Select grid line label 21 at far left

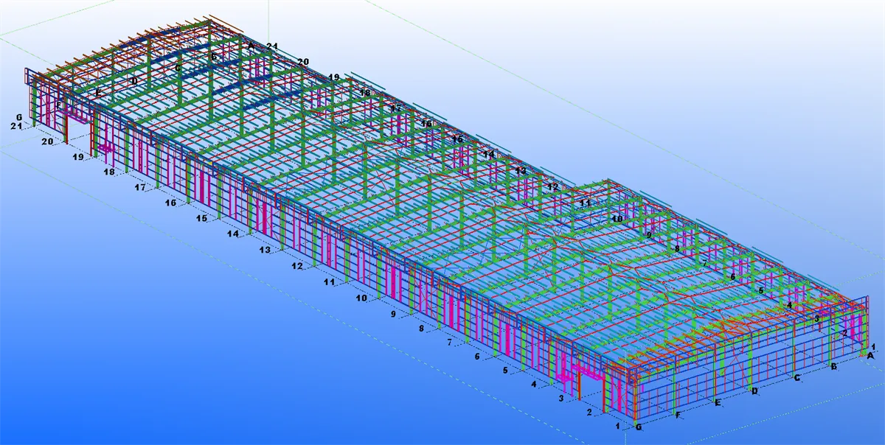pyautogui.click(x=15, y=126)
